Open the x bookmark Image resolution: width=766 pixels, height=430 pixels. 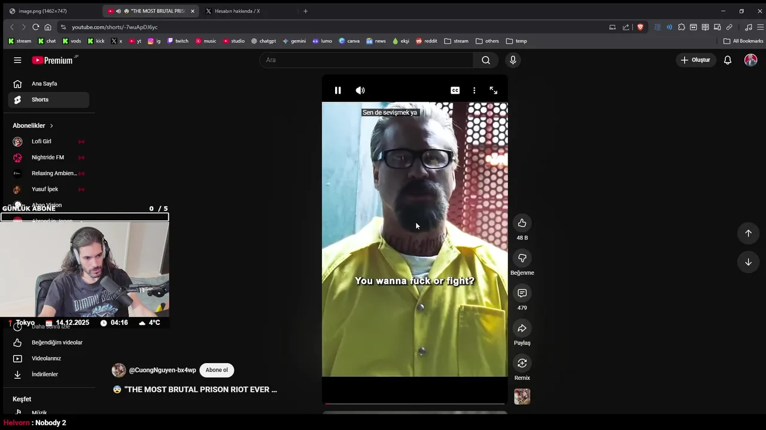pos(117,41)
